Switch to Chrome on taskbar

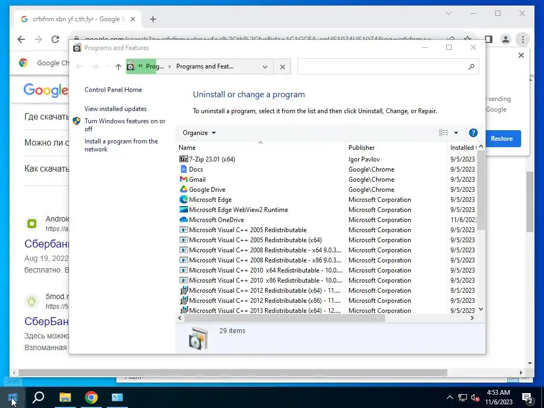[x=91, y=397]
